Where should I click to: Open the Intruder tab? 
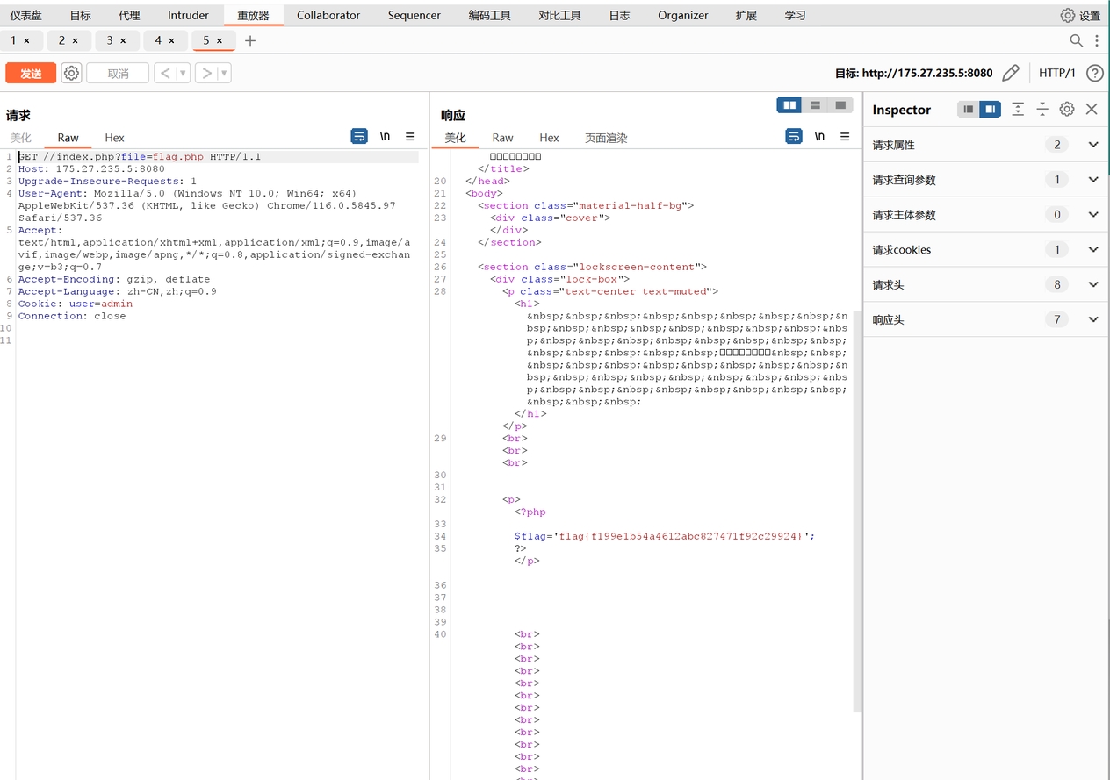click(188, 15)
